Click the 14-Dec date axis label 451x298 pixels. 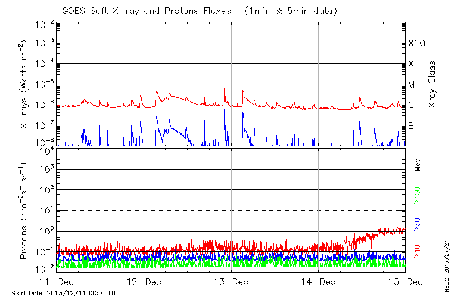coord(319,281)
